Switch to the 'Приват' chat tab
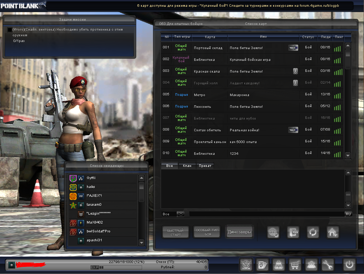 (205, 165)
